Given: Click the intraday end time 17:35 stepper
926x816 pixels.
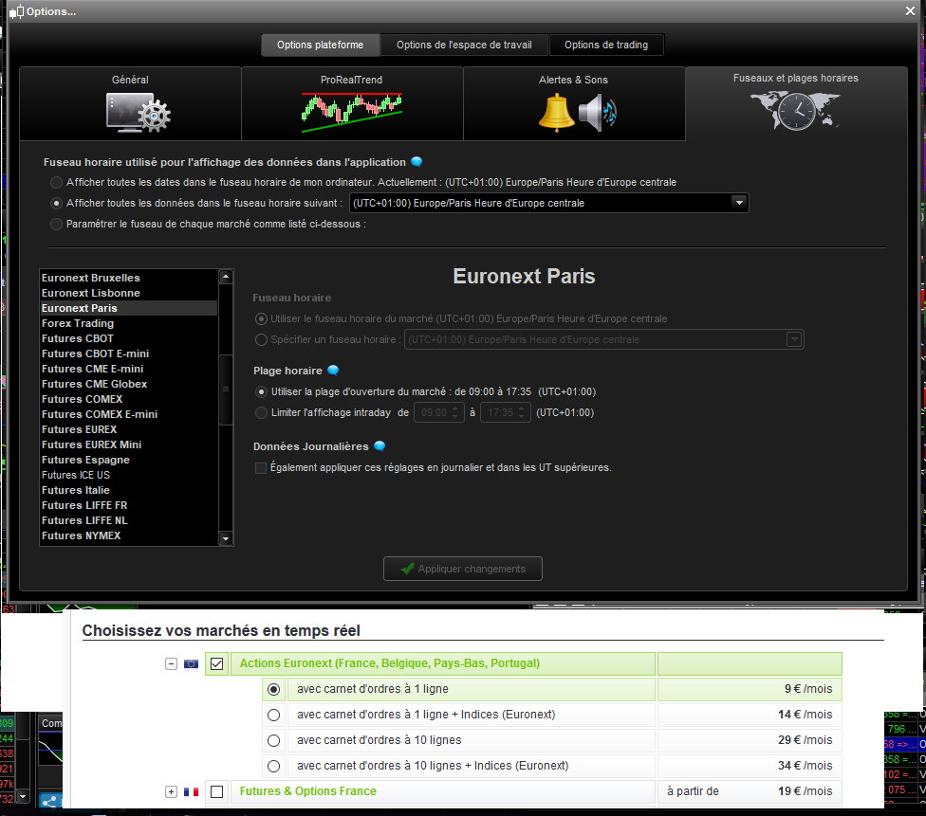Looking at the screenshot, I should coord(521,412).
